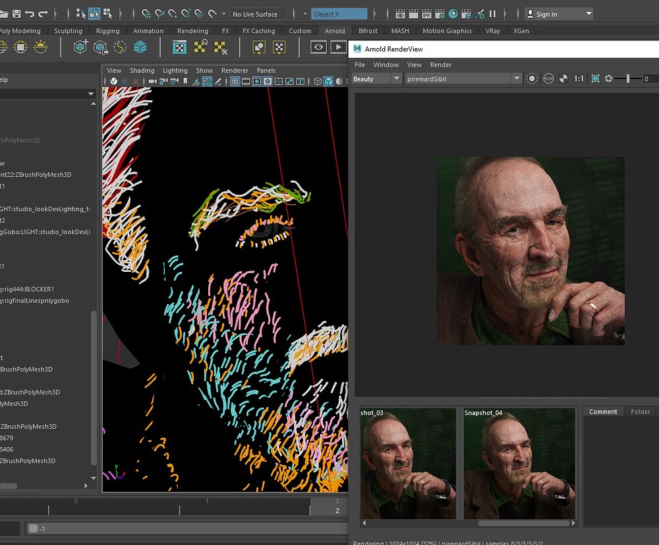Screen dimensions: 659x545
Task: Open the Sign In dropdown
Action: (559, 14)
